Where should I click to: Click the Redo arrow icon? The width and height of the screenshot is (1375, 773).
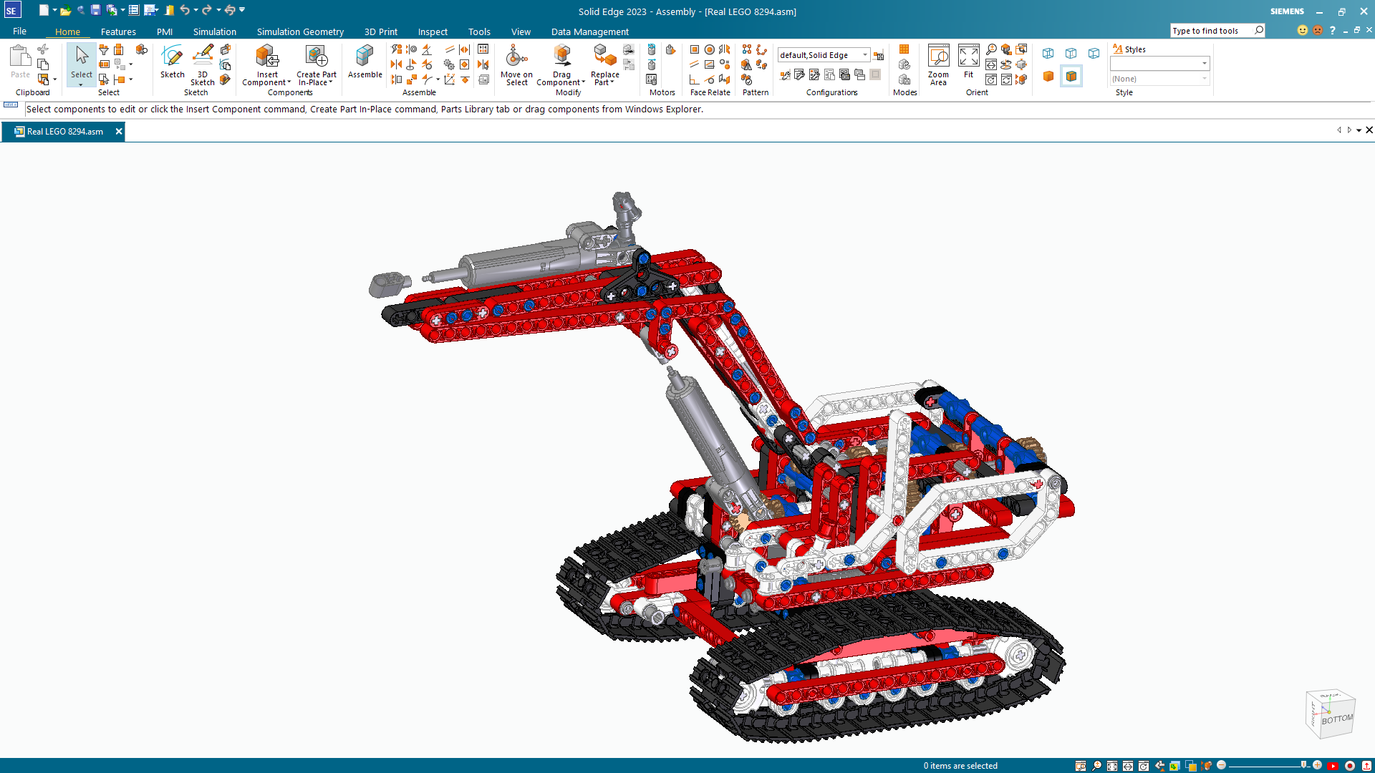(207, 10)
